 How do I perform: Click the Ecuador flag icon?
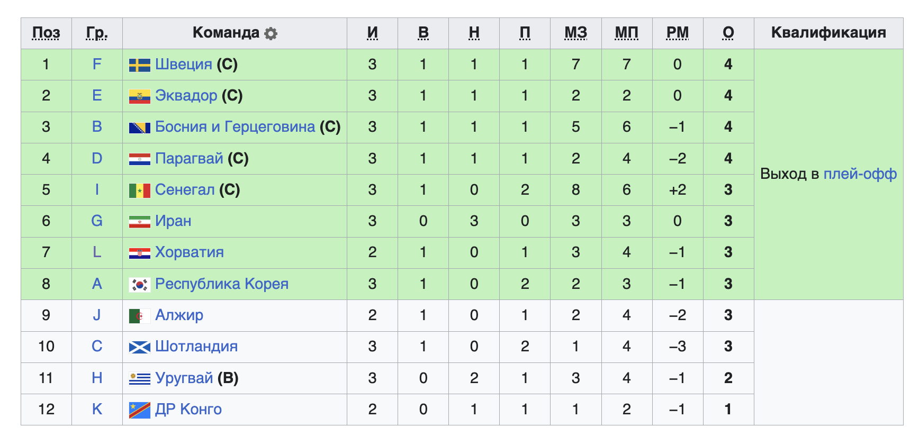click(140, 96)
